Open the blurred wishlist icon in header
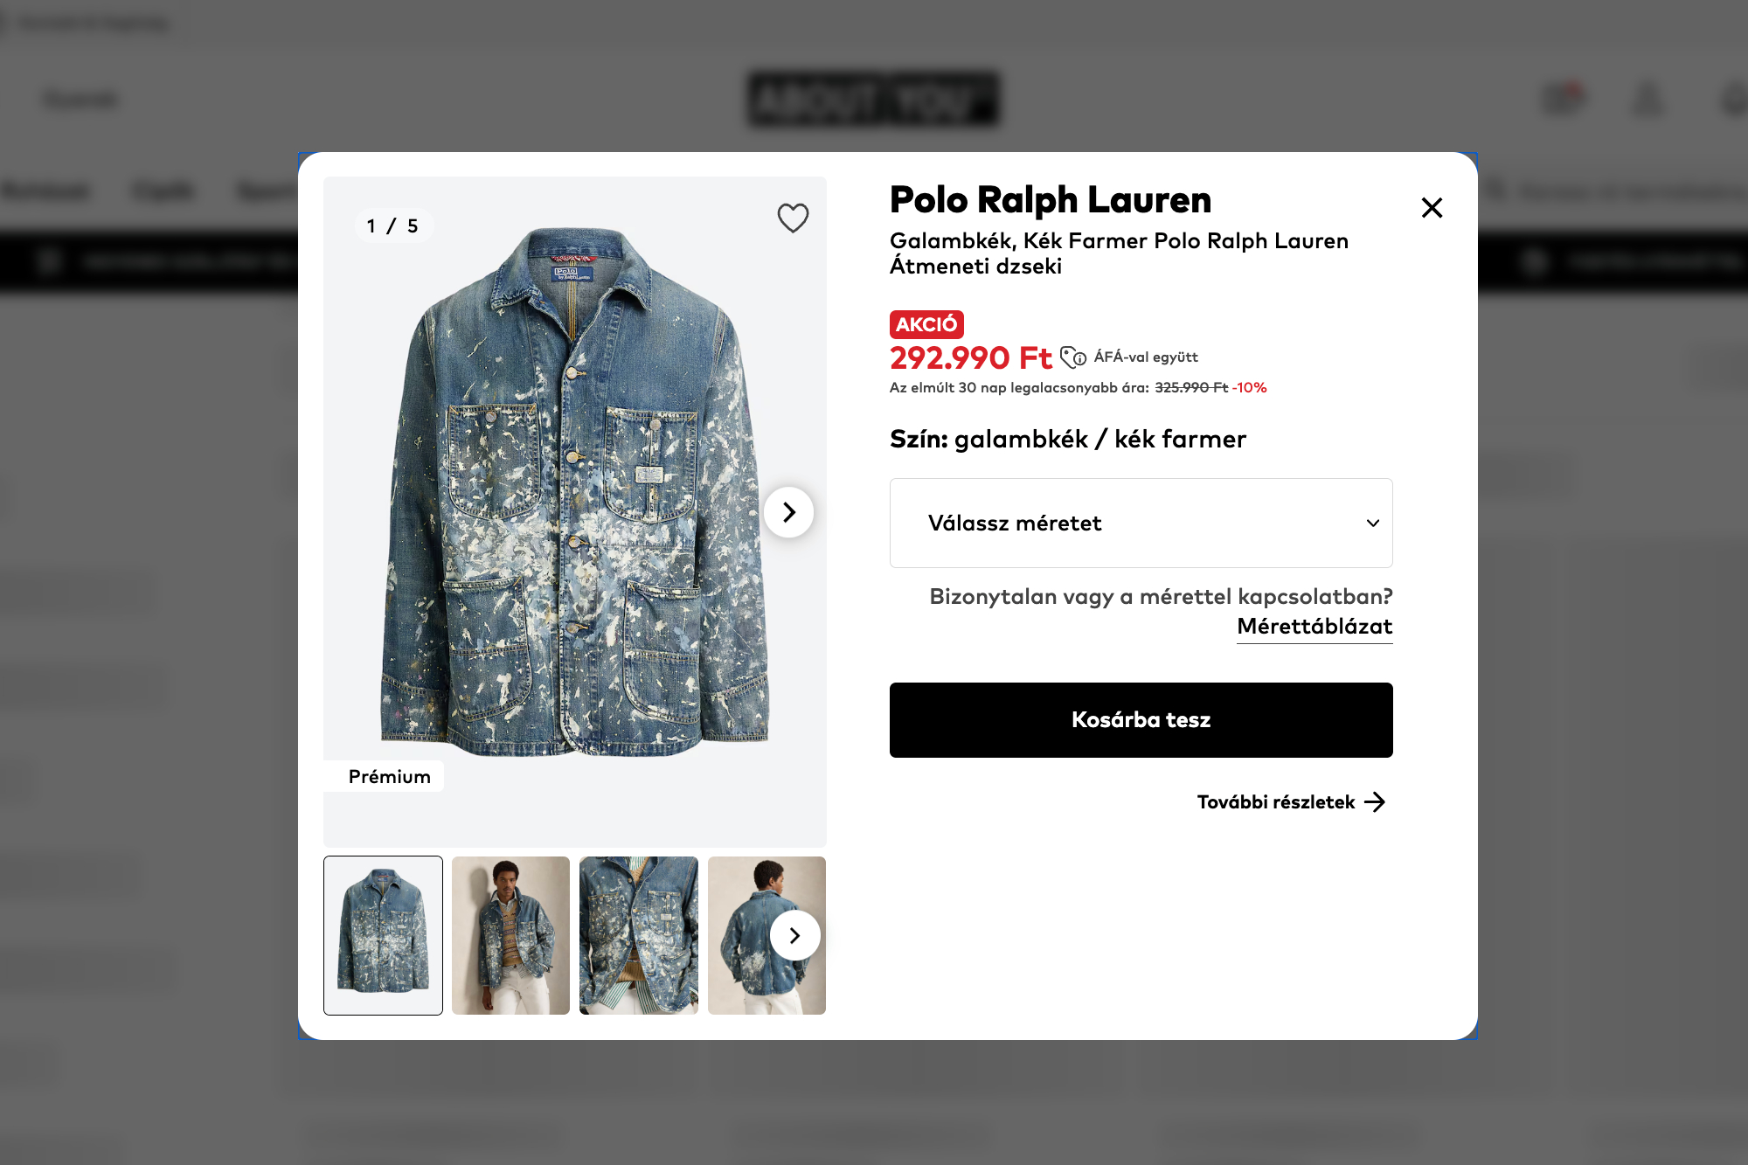The width and height of the screenshot is (1748, 1165). click(1562, 98)
